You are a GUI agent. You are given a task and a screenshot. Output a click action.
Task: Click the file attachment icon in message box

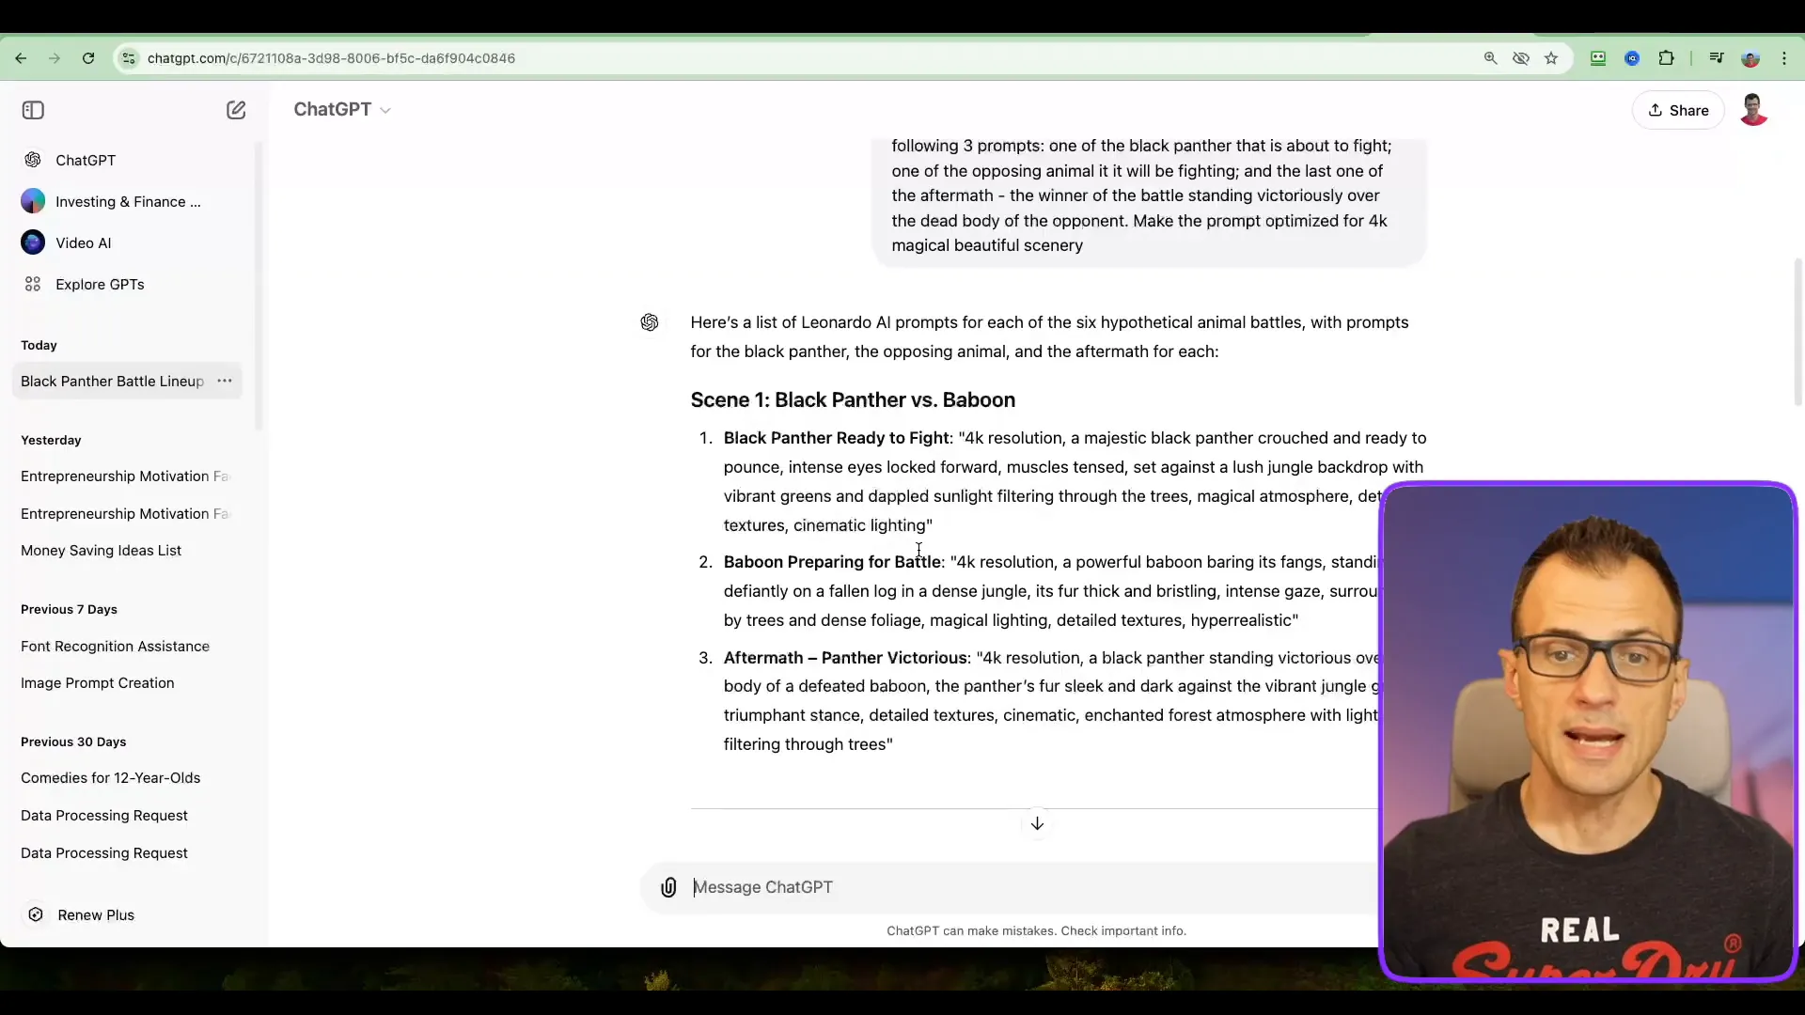[669, 887]
